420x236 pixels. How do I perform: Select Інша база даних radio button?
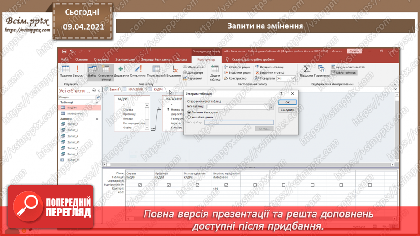click(x=189, y=117)
